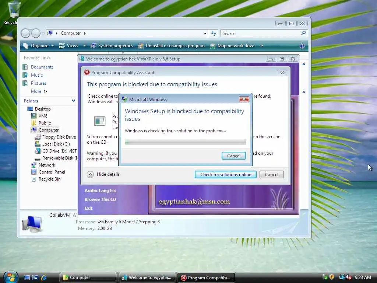
Task: Switch to Welcome to egyptia... taskbar button
Action: tap(147, 277)
